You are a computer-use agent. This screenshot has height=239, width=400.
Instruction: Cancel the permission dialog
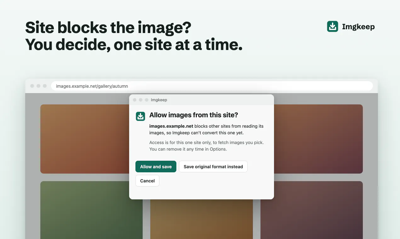coord(147,181)
